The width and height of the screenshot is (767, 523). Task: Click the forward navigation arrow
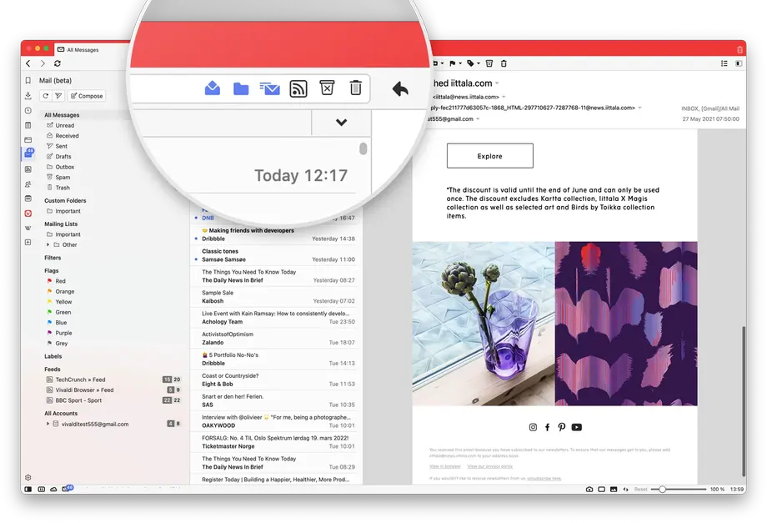tap(43, 63)
